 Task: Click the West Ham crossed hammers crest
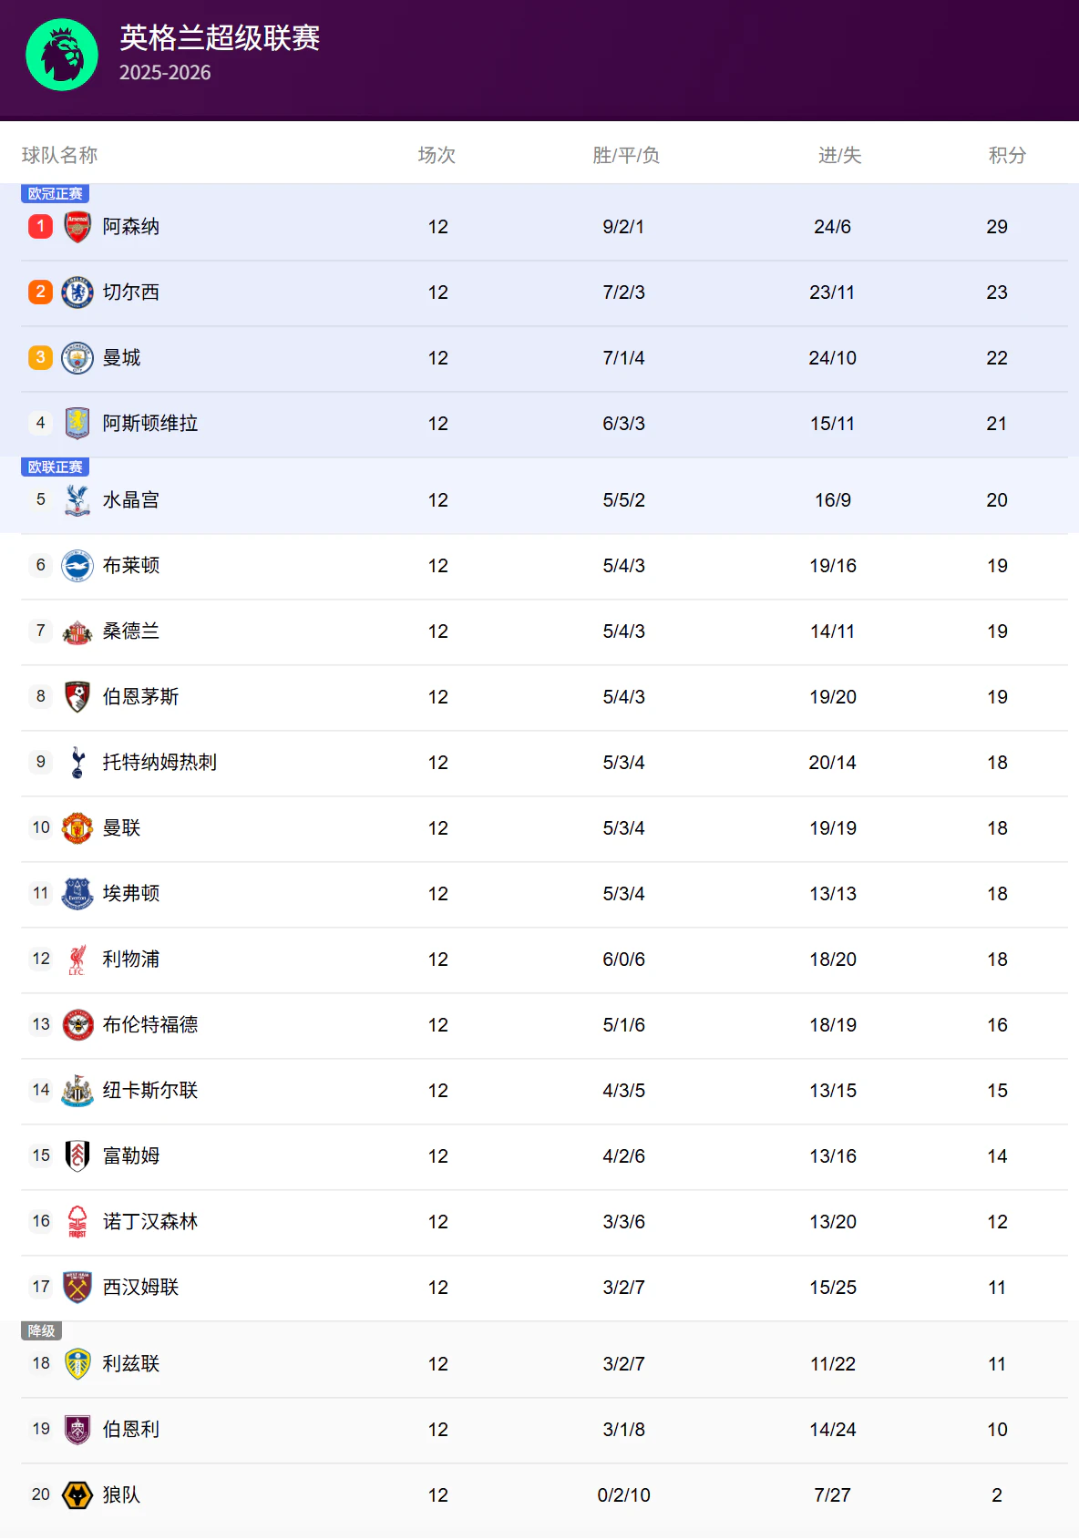[77, 1287]
